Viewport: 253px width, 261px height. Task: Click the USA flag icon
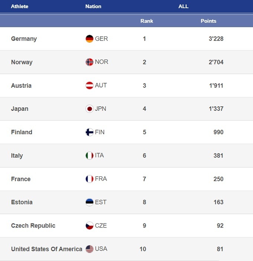89,249
